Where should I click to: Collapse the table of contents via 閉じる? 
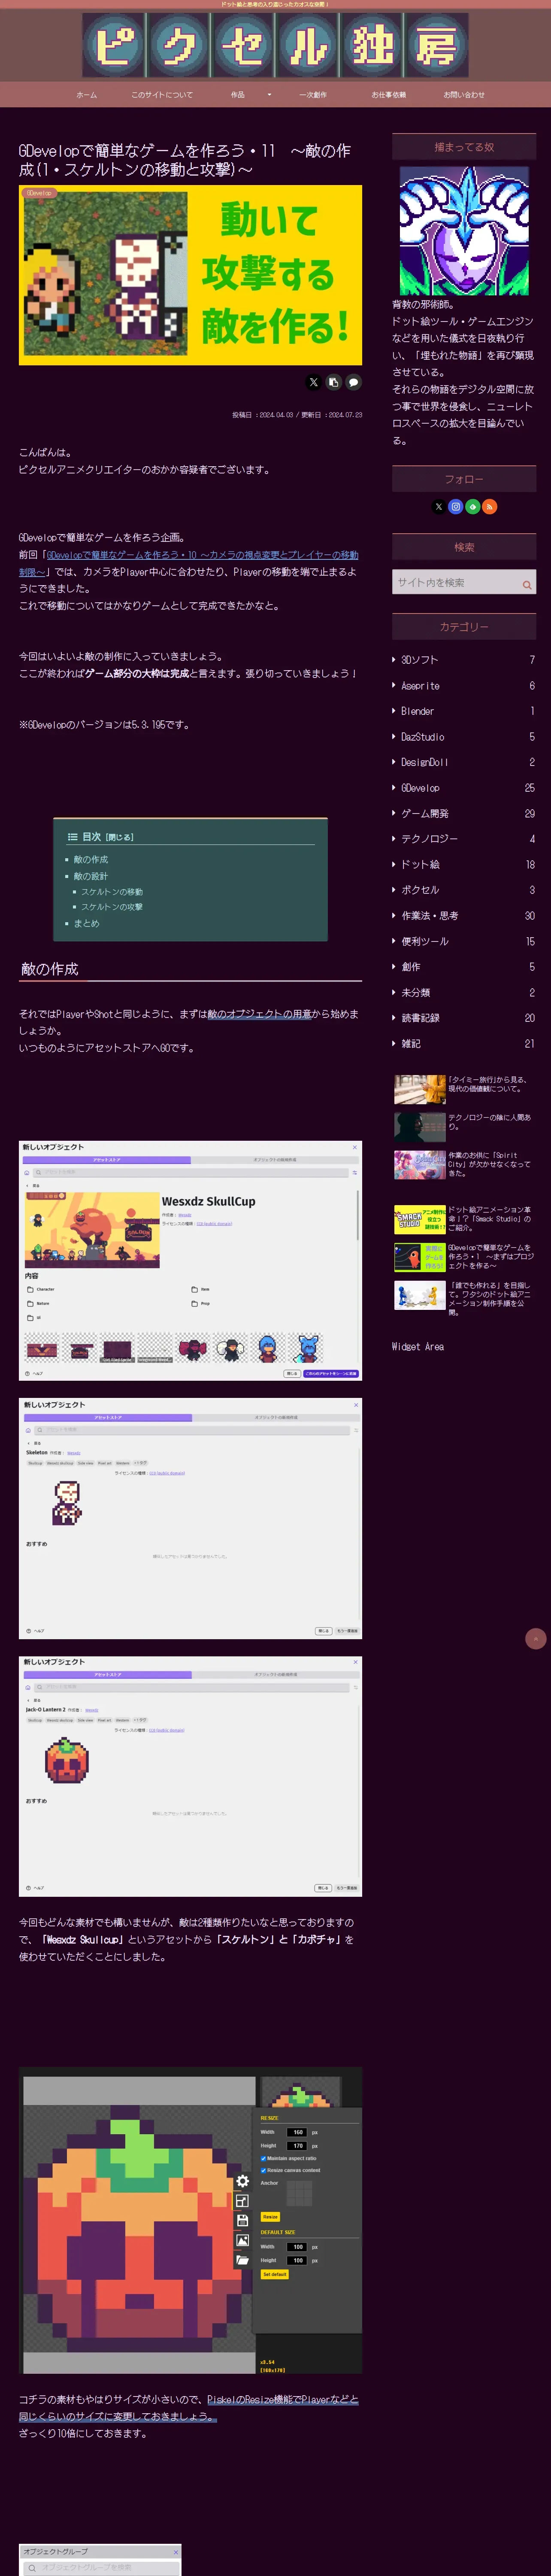click(x=119, y=837)
